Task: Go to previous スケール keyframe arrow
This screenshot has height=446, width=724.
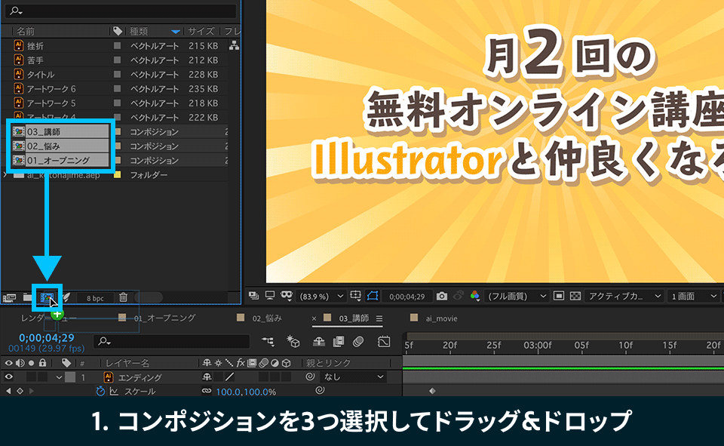Action: pos(8,391)
